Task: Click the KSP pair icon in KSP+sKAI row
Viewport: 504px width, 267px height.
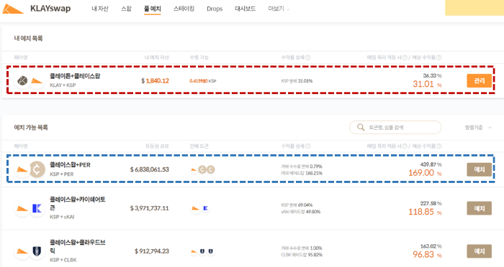Action: tap(22, 209)
